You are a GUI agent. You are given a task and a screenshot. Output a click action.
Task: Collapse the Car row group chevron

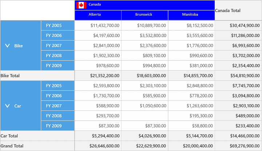pos(7,106)
